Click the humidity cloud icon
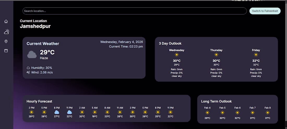287x129 pixels. pos(28,68)
